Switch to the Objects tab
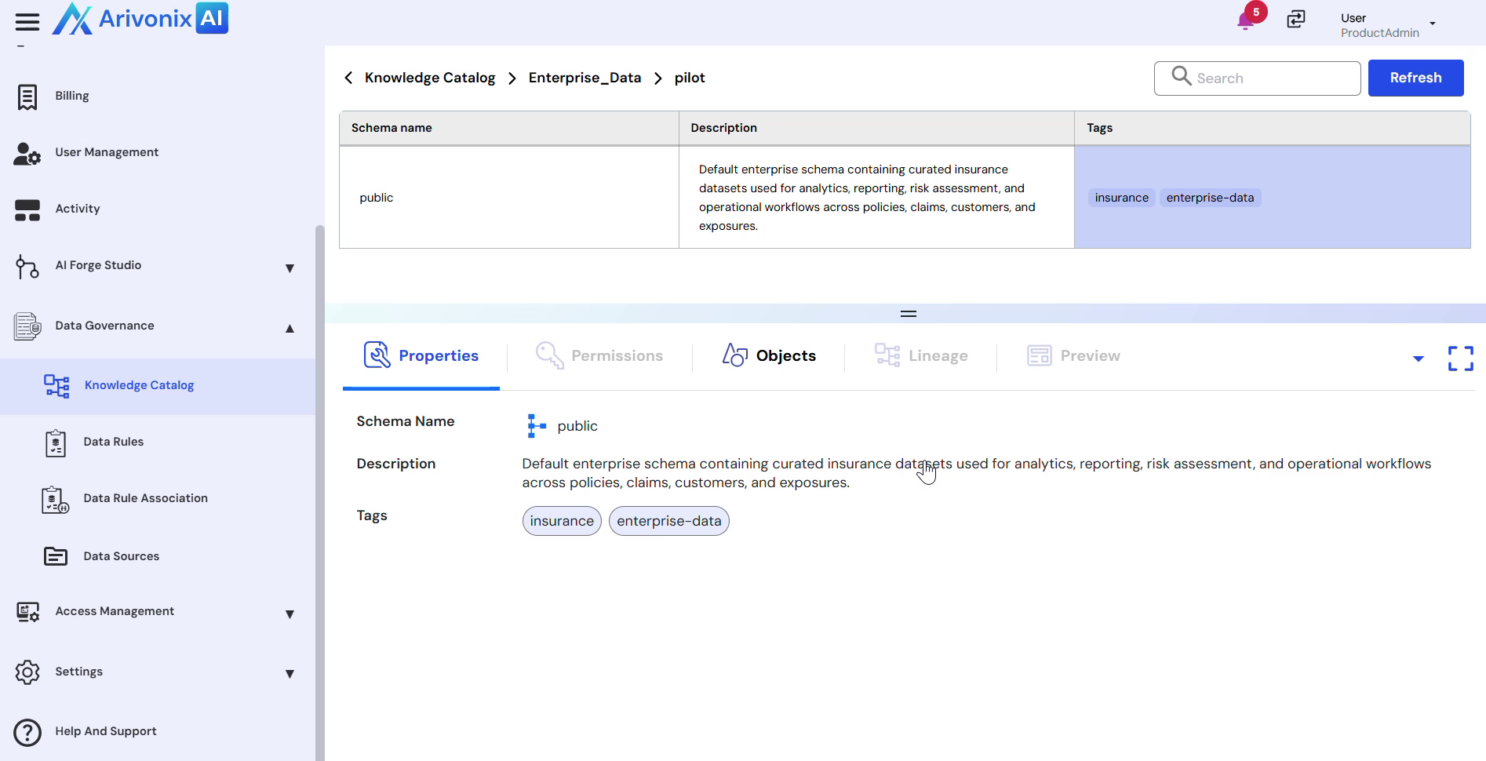 tap(770, 356)
